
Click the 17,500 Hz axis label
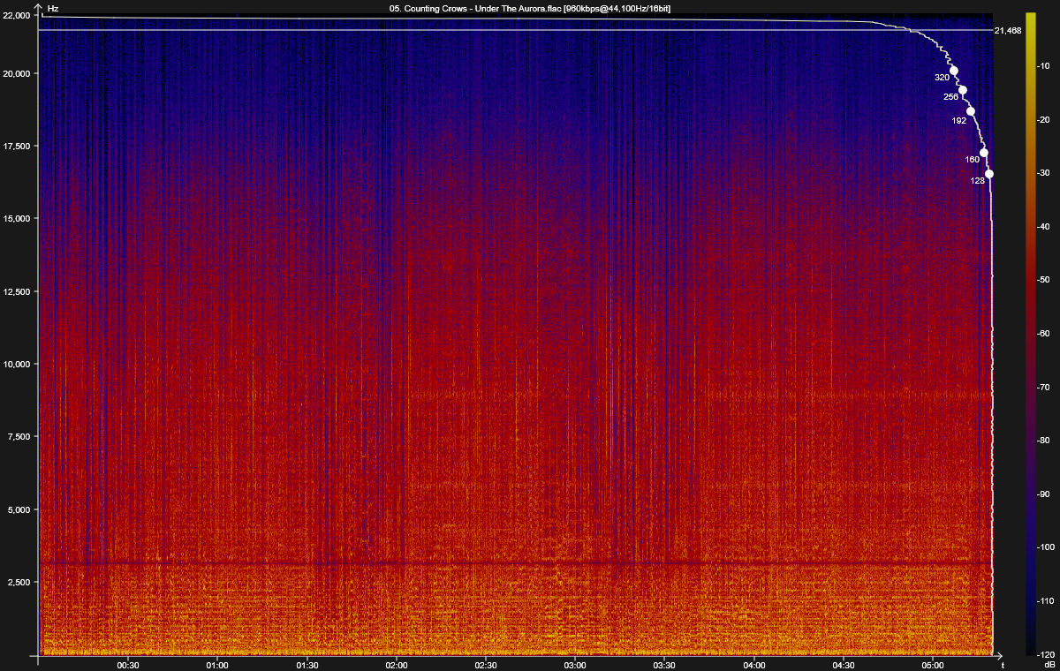pyautogui.click(x=17, y=147)
